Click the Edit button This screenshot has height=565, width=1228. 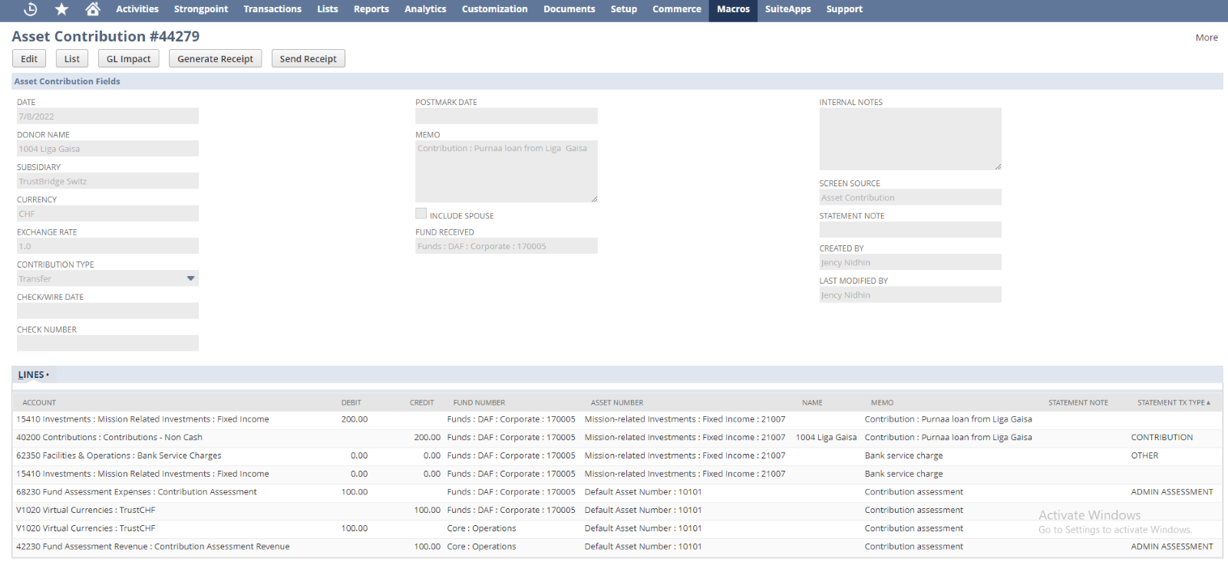point(29,59)
